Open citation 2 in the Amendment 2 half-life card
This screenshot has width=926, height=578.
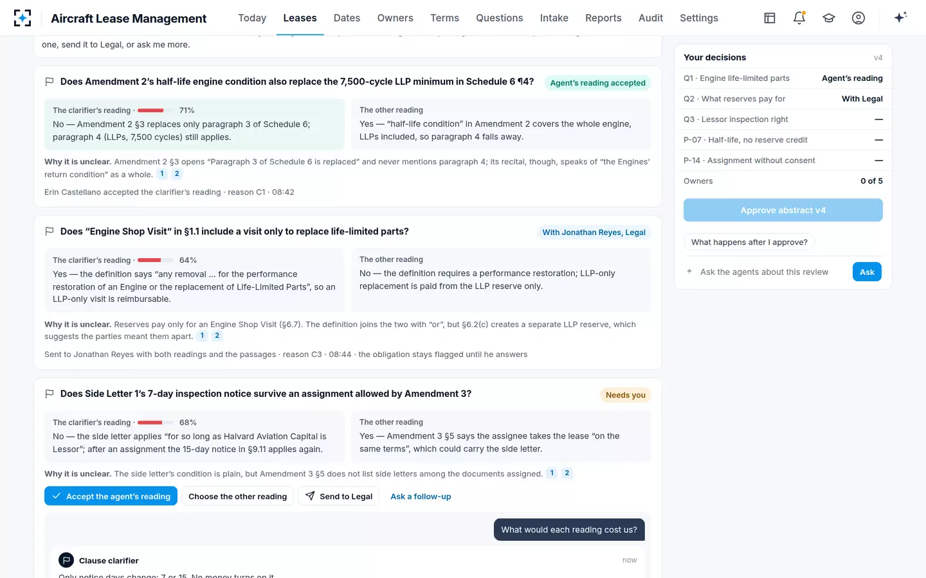(x=177, y=174)
